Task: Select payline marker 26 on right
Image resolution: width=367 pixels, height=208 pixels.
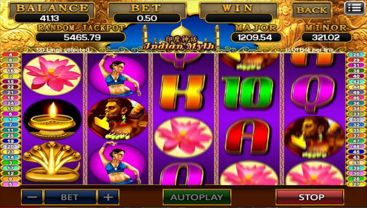Action: click(x=356, y=55)
